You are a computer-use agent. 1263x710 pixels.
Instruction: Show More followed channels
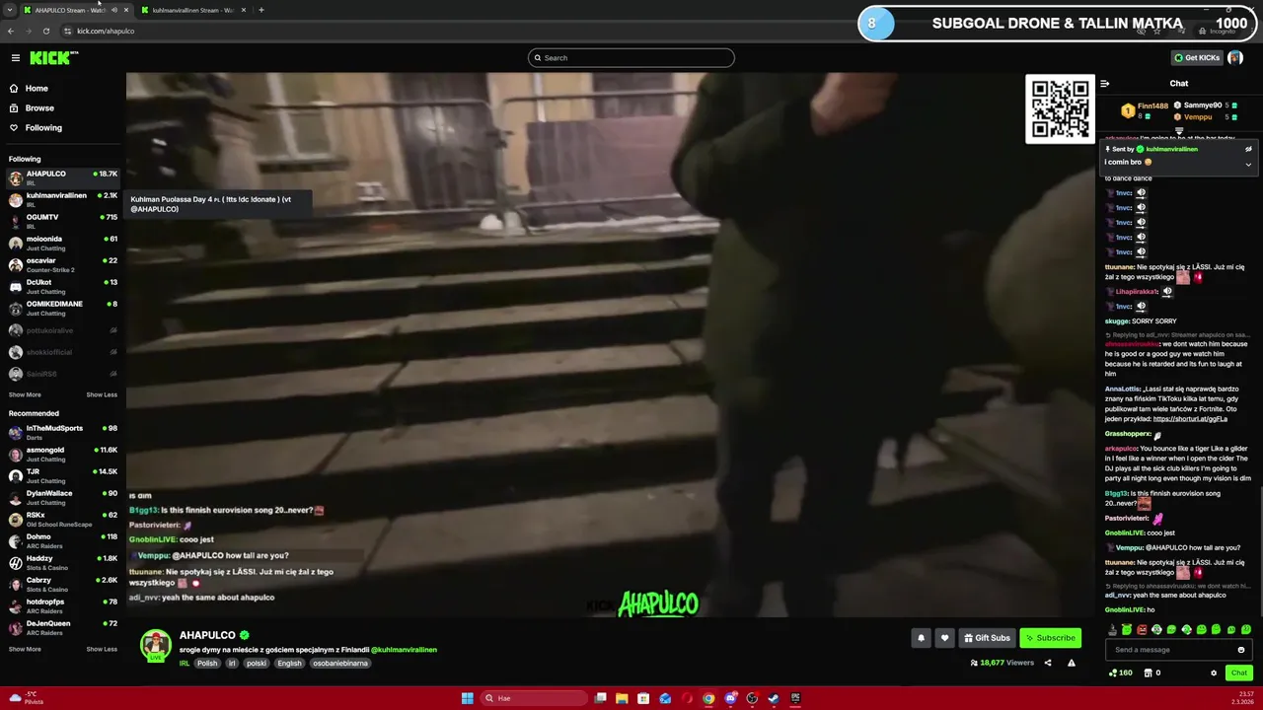click(x=25, y=395)
